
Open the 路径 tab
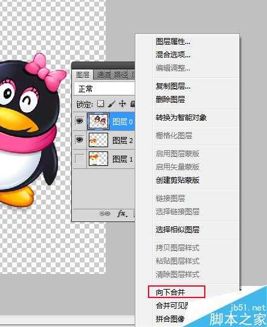pos(121,75)
